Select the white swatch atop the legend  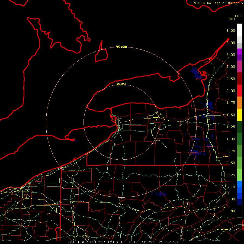point(239,30)
